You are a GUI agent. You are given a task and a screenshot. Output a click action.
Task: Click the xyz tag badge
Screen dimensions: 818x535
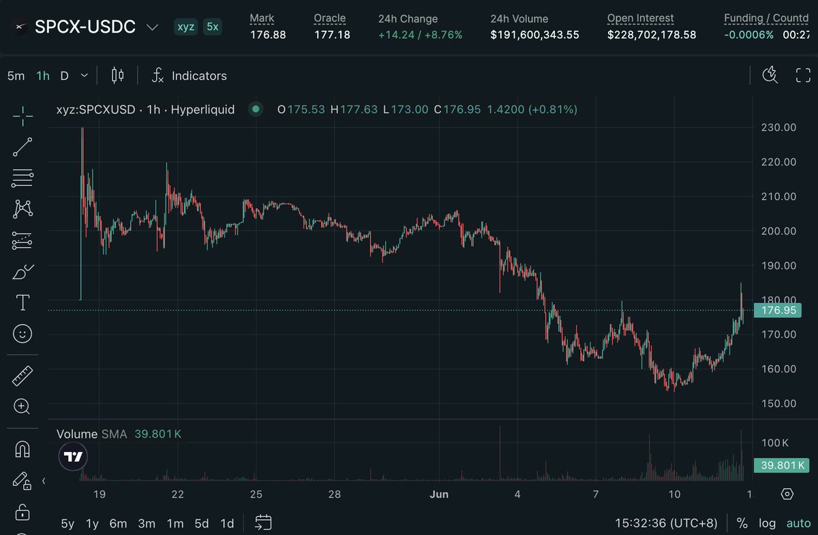(186, 27)
